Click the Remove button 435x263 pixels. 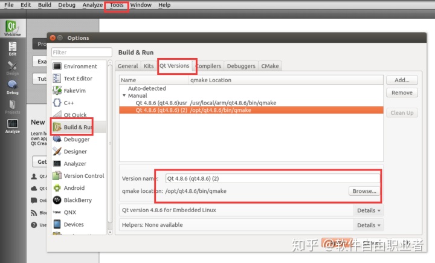coord(402,93)
